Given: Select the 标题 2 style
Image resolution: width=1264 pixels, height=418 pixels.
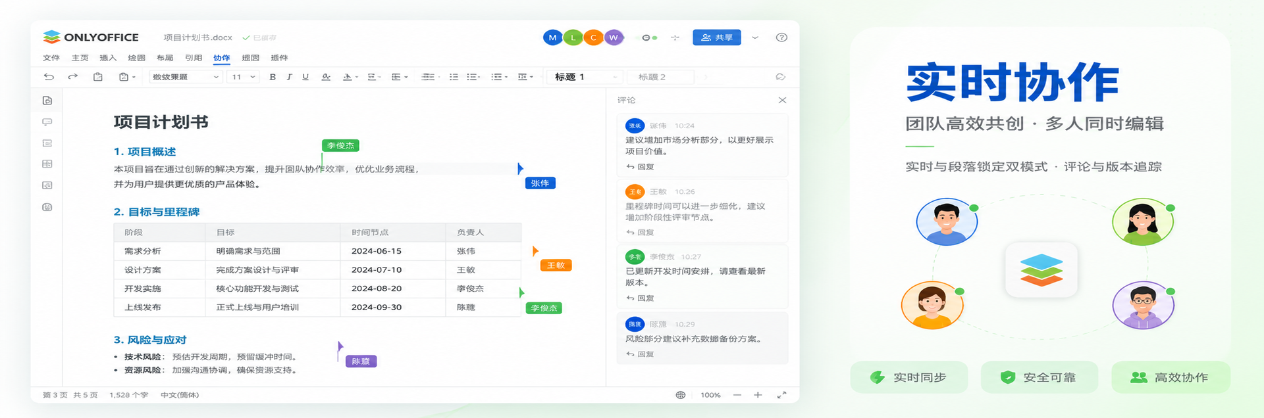Looking at the screenshot, I should click(661, 77).
